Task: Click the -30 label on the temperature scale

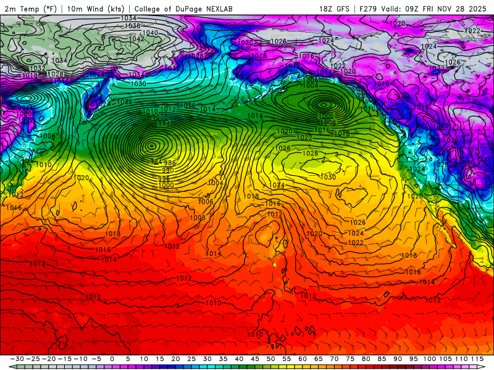Action: pos(17,359)
